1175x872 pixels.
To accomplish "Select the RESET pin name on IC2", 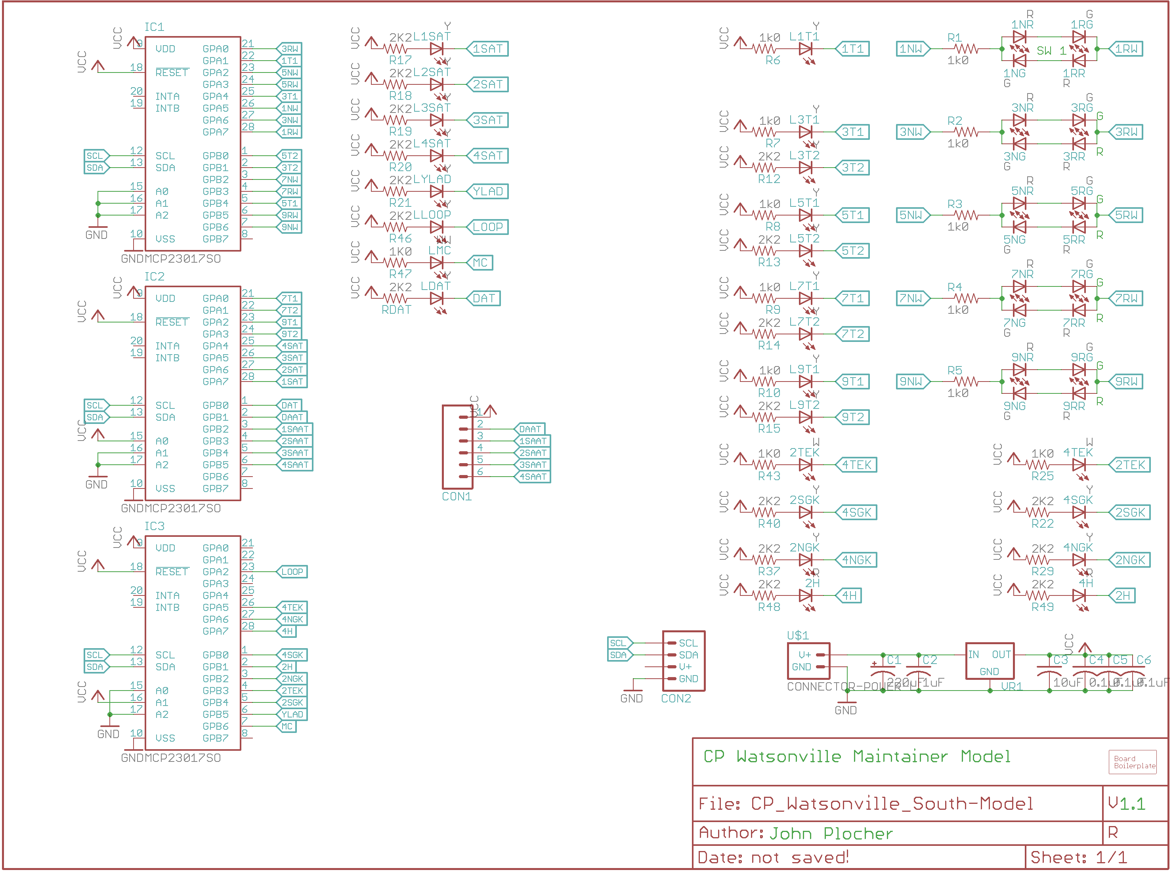I will point(172,322).
